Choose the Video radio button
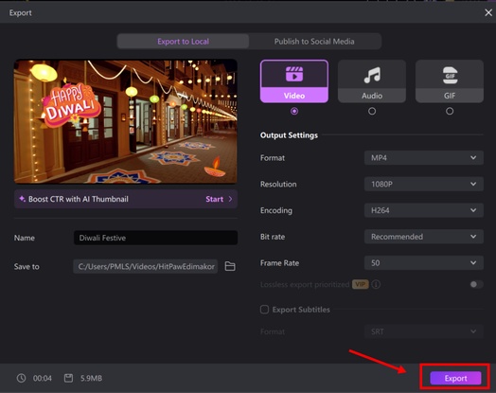The width and height of the screenshot is (496, 393). (x=294, y=111)
